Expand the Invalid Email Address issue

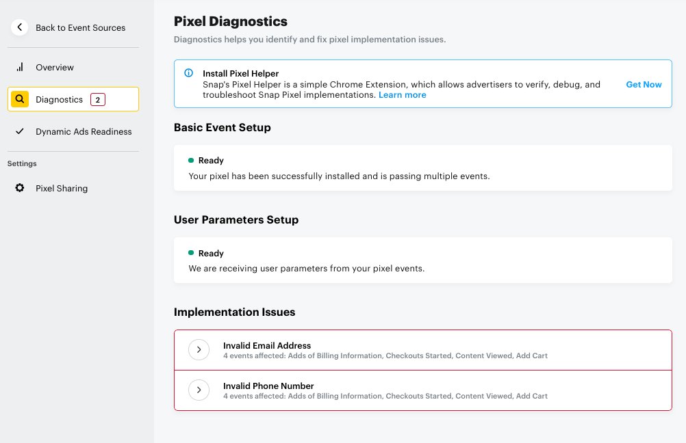tap(199, 349)
